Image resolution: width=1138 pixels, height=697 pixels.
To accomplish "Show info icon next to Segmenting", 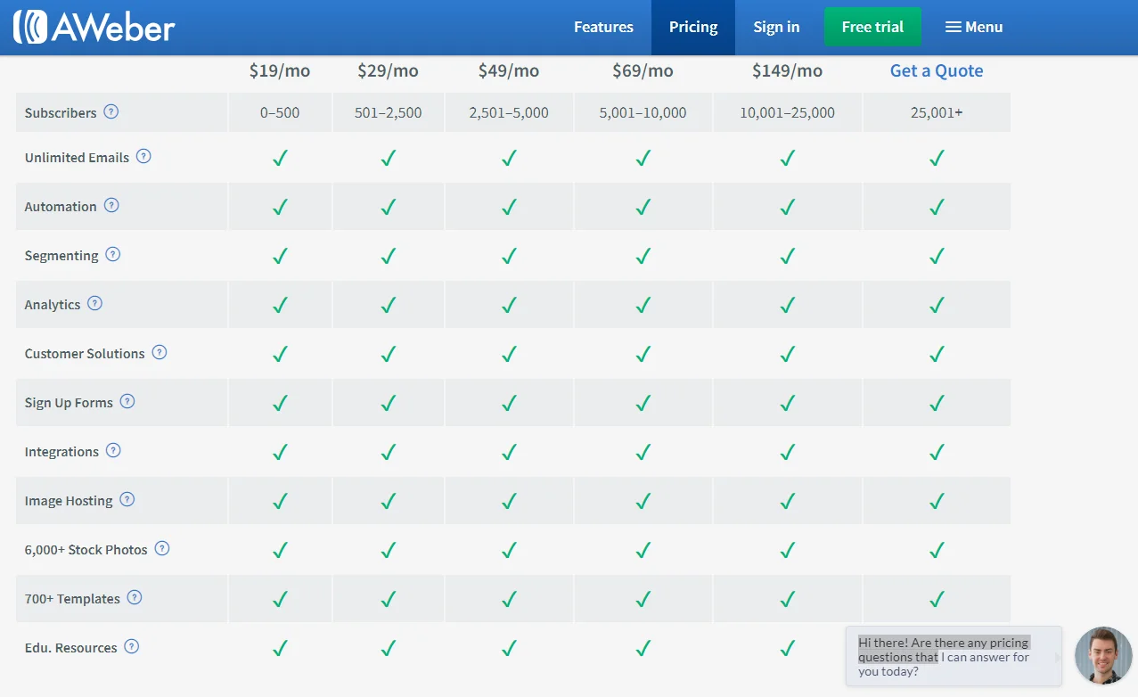I will (x=113, y=255).
